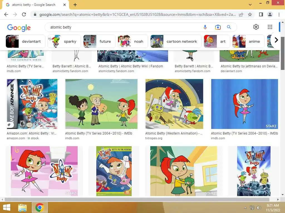Open the Atomic Betty poster with tank thumbnail

pos(254,171)
